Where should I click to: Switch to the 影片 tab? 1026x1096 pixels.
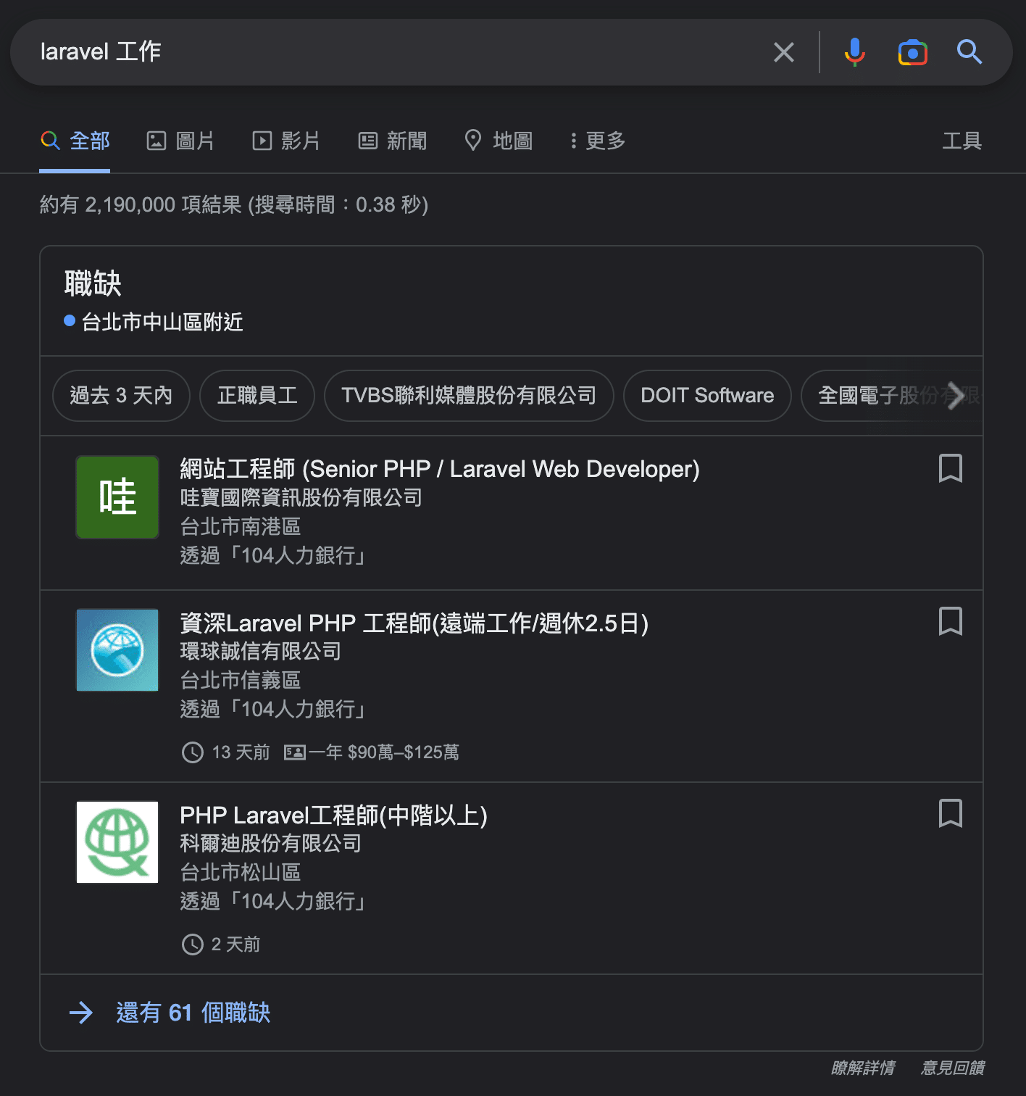(286, 141)
